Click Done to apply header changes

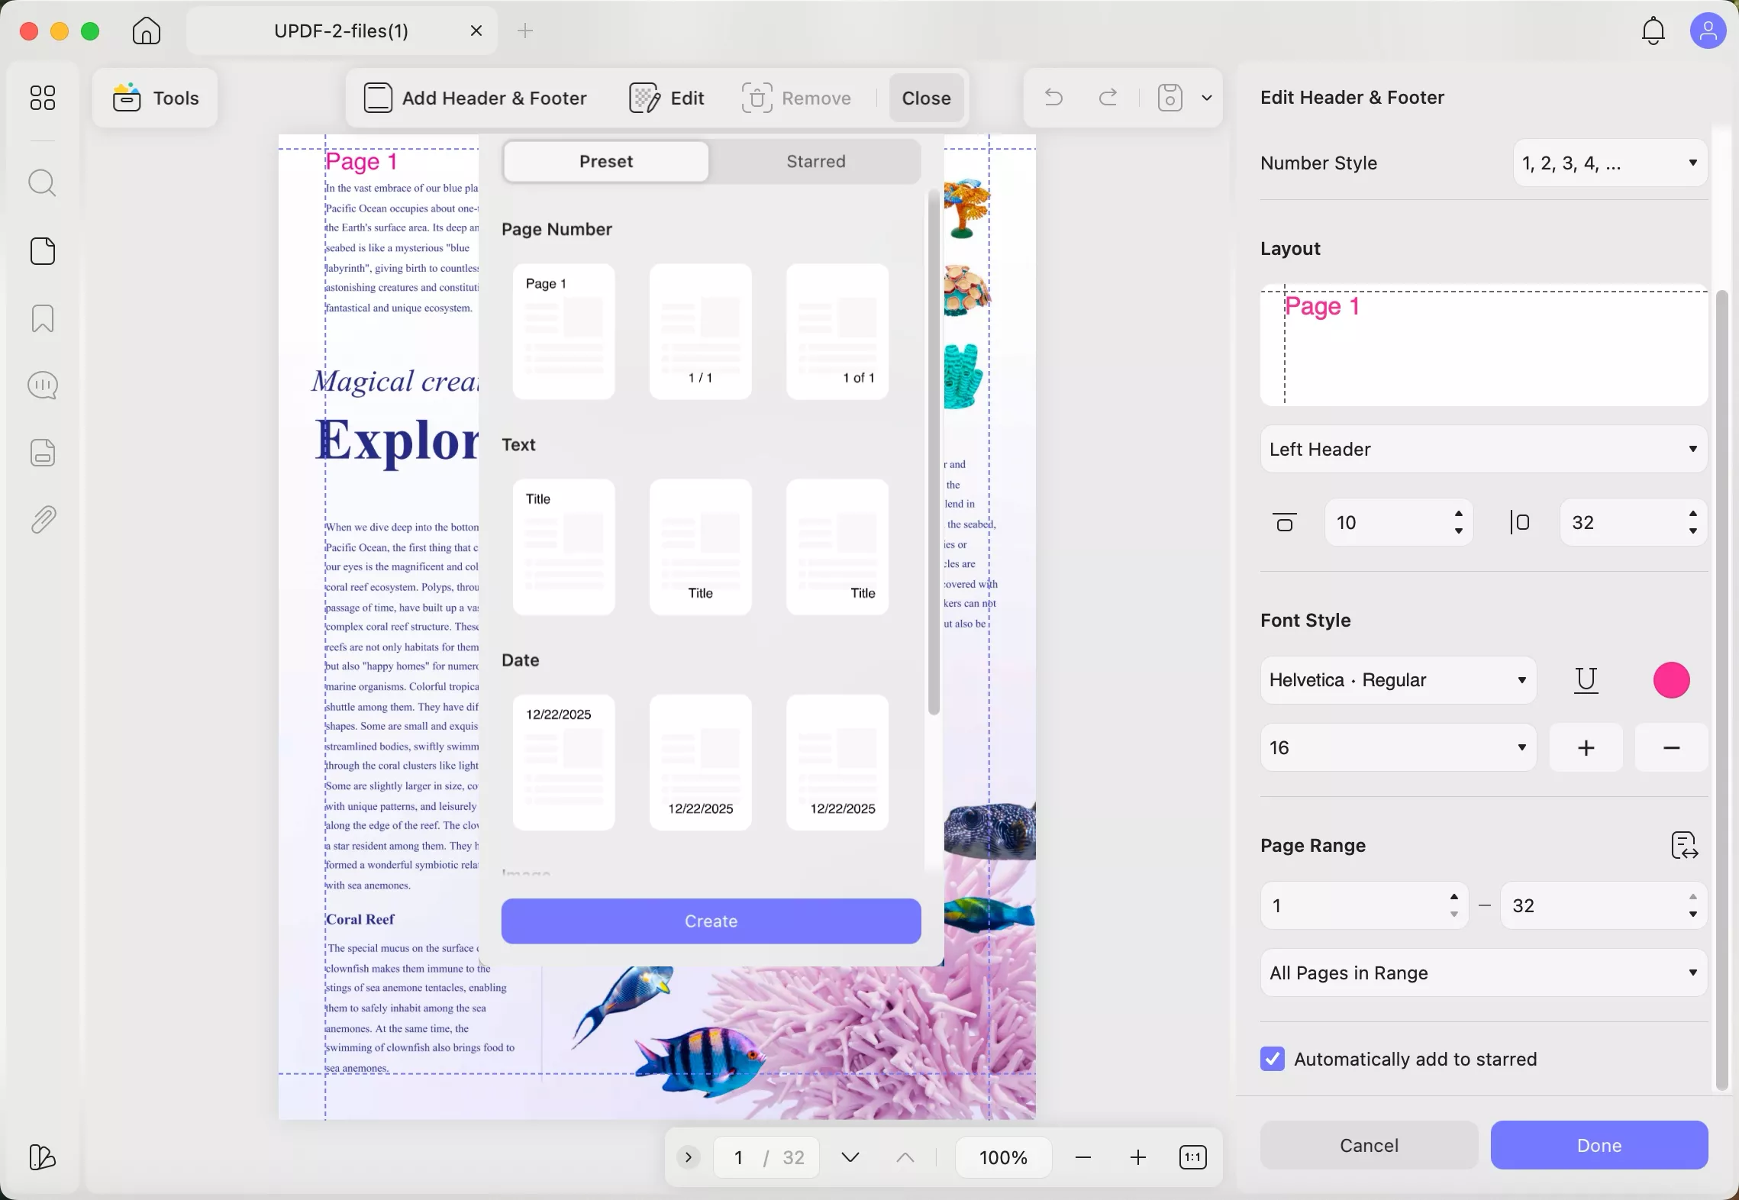1599,1145
